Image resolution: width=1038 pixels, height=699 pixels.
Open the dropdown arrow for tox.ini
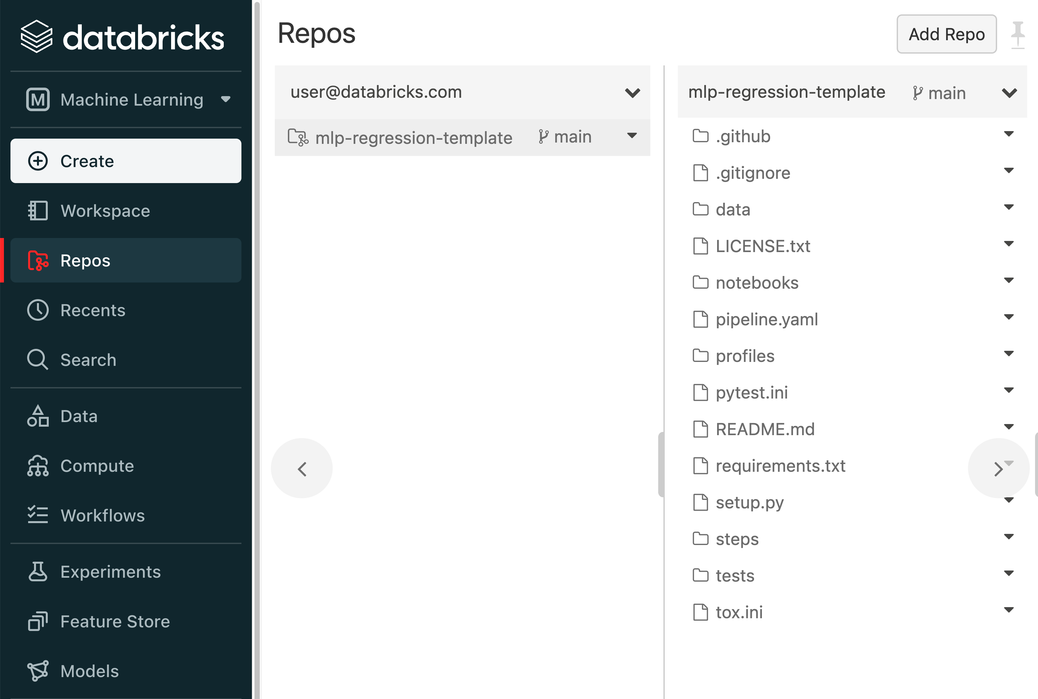[1009, 610]
